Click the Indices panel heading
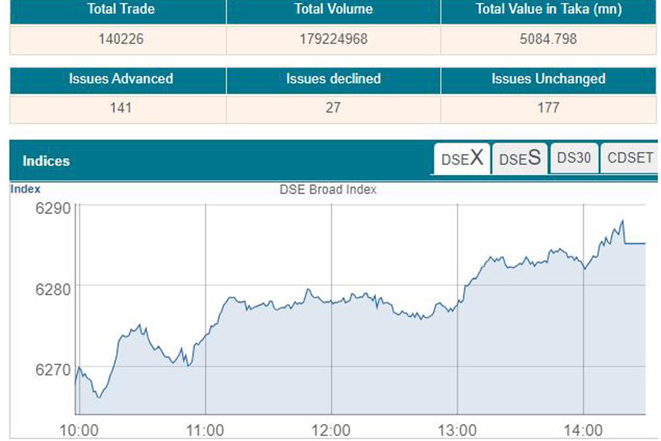The image size is (661, 441). point(46,161)
